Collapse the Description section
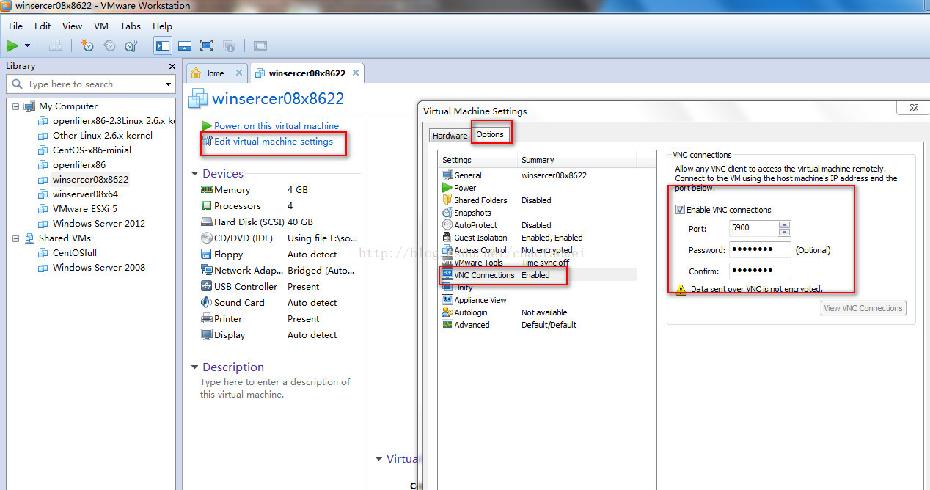Viewport: 930px width, 490px height. pos(194,367)
